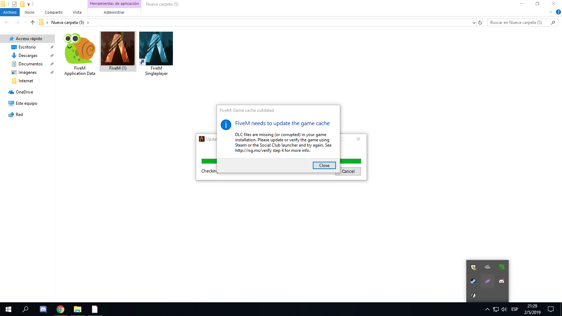The image size is (562, 316).
Task: Open the recent locations dropdown arrow
Action: (25, 22)
